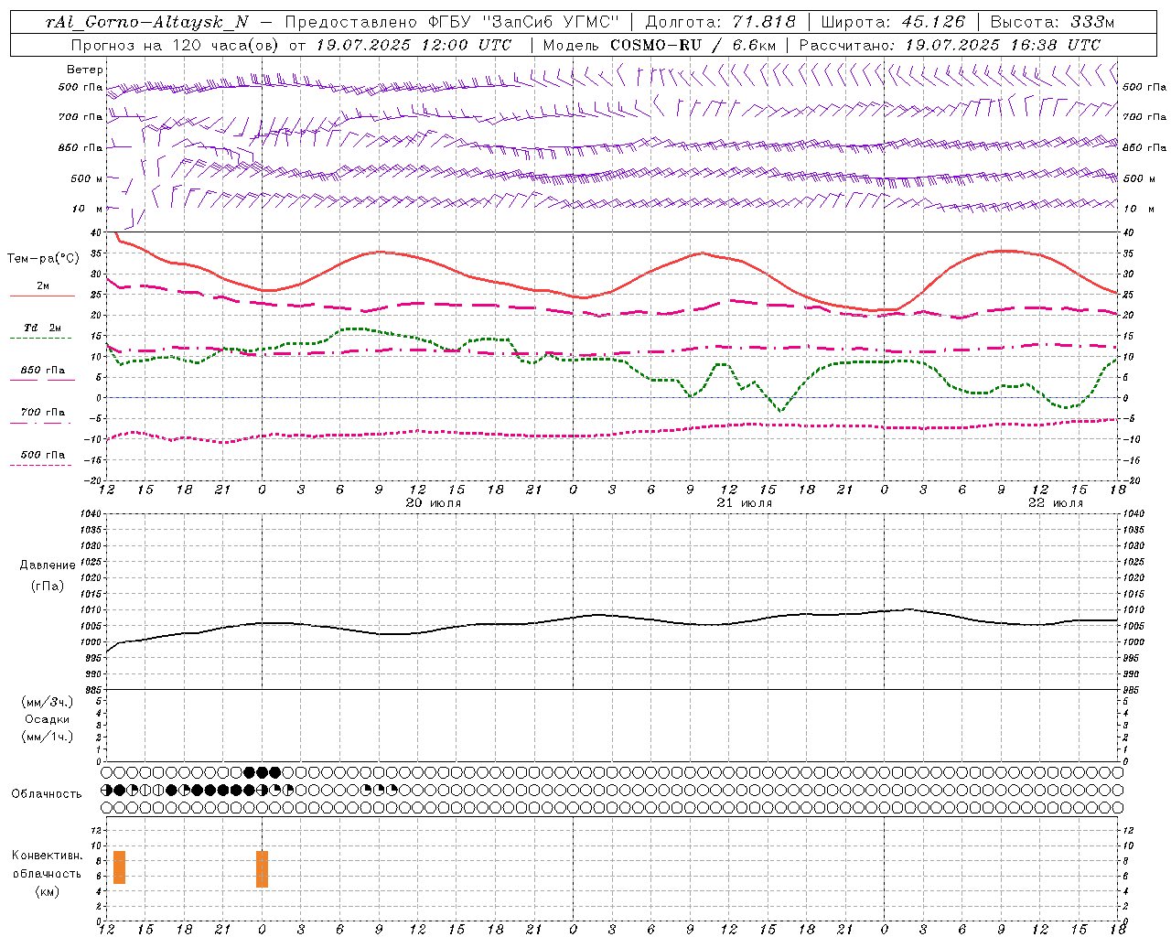Select the Td 2м legend entry
The image size is (1171, 937).
click(x=42, y=328)
